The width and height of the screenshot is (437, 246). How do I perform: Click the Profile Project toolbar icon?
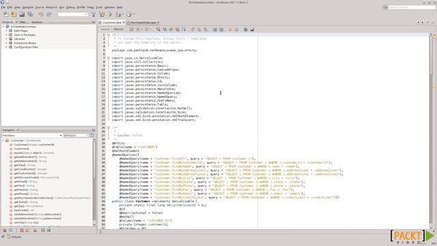[x=129, y=14]
